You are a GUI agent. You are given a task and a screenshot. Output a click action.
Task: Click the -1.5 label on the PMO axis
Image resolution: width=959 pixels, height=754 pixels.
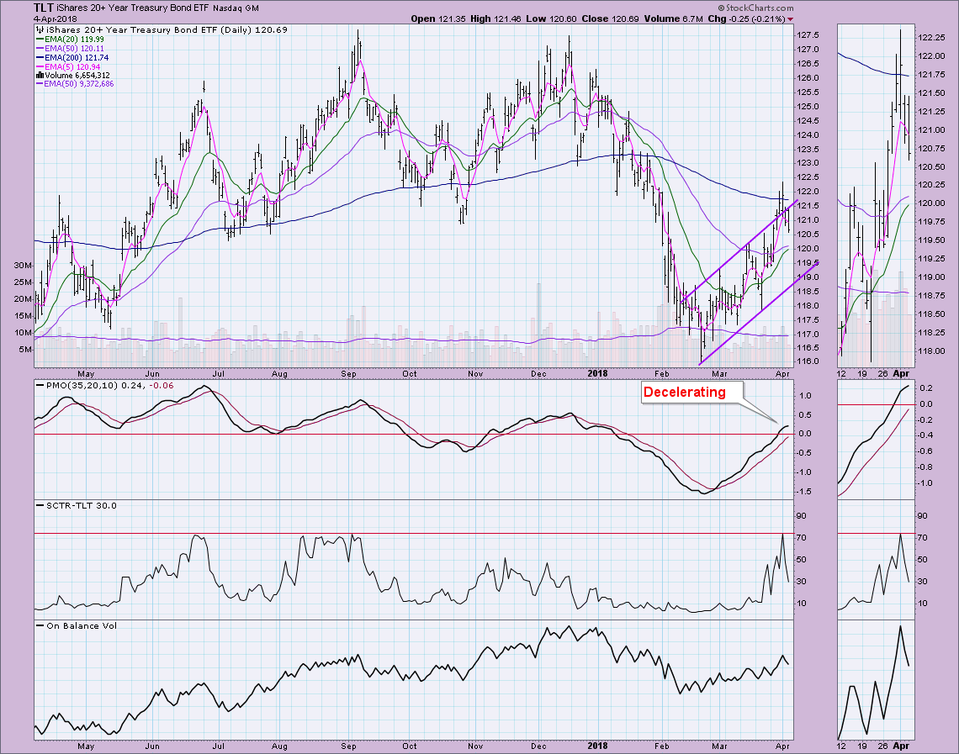pos(804,491)
